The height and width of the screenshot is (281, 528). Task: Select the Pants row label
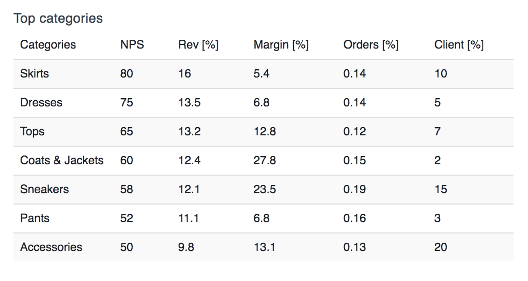(35, 218)
